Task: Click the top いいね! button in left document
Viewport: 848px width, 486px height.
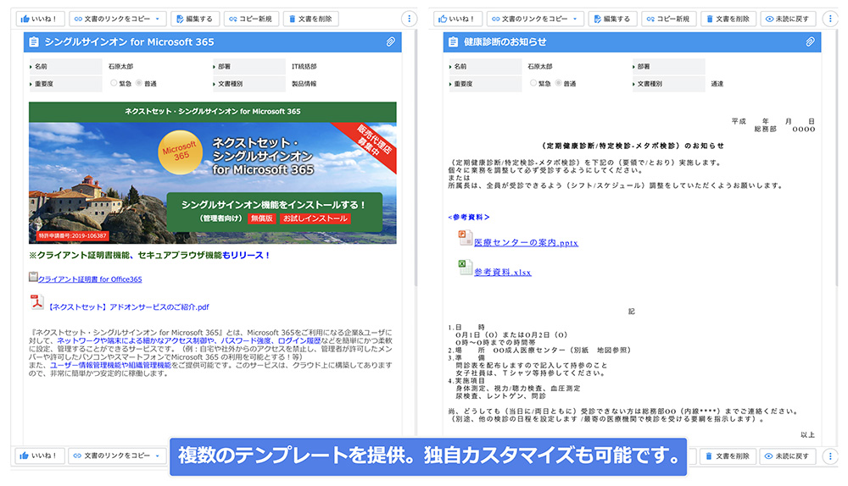Action: coord(40,19)
